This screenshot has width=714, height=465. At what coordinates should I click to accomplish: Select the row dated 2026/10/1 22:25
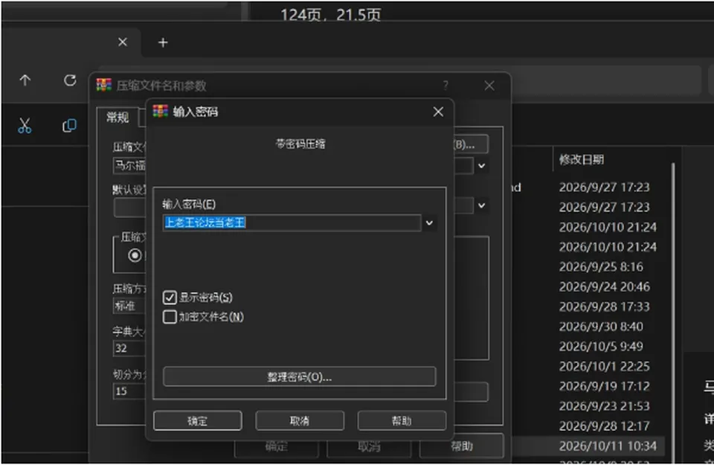point(604,367)
